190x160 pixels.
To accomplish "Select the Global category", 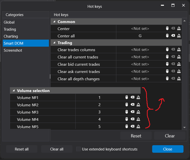I will (9, 22).
